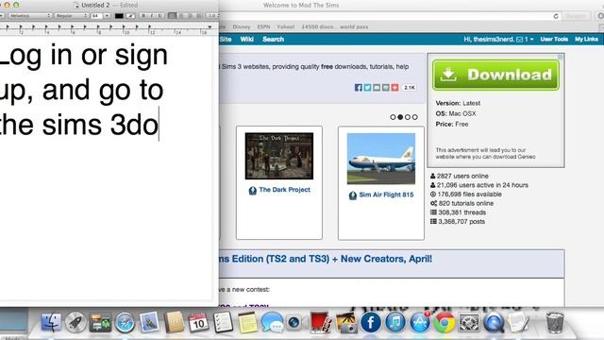604x340 pixels.
Task: Open Sim Air Flight 815 link
Action: pyautogui.click(x=386, y=195)
